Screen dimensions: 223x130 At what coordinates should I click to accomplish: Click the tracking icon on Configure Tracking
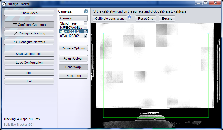pyautogui.click(x=15, y=33)
